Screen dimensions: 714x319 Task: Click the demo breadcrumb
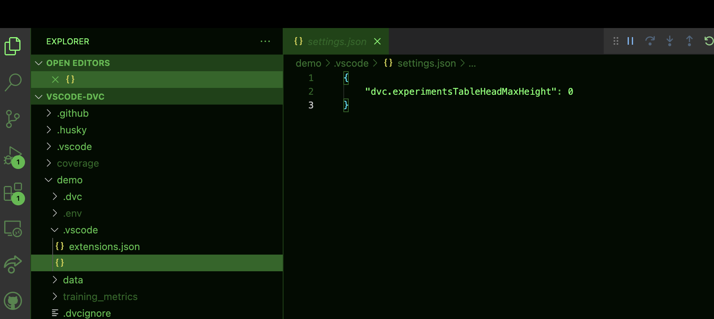[x=308, y=63]
